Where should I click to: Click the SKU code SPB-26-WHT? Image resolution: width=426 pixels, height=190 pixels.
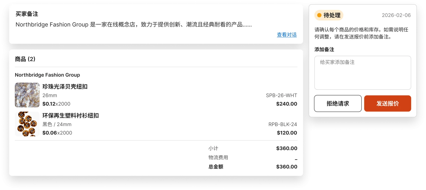click(x=281, y=96)
